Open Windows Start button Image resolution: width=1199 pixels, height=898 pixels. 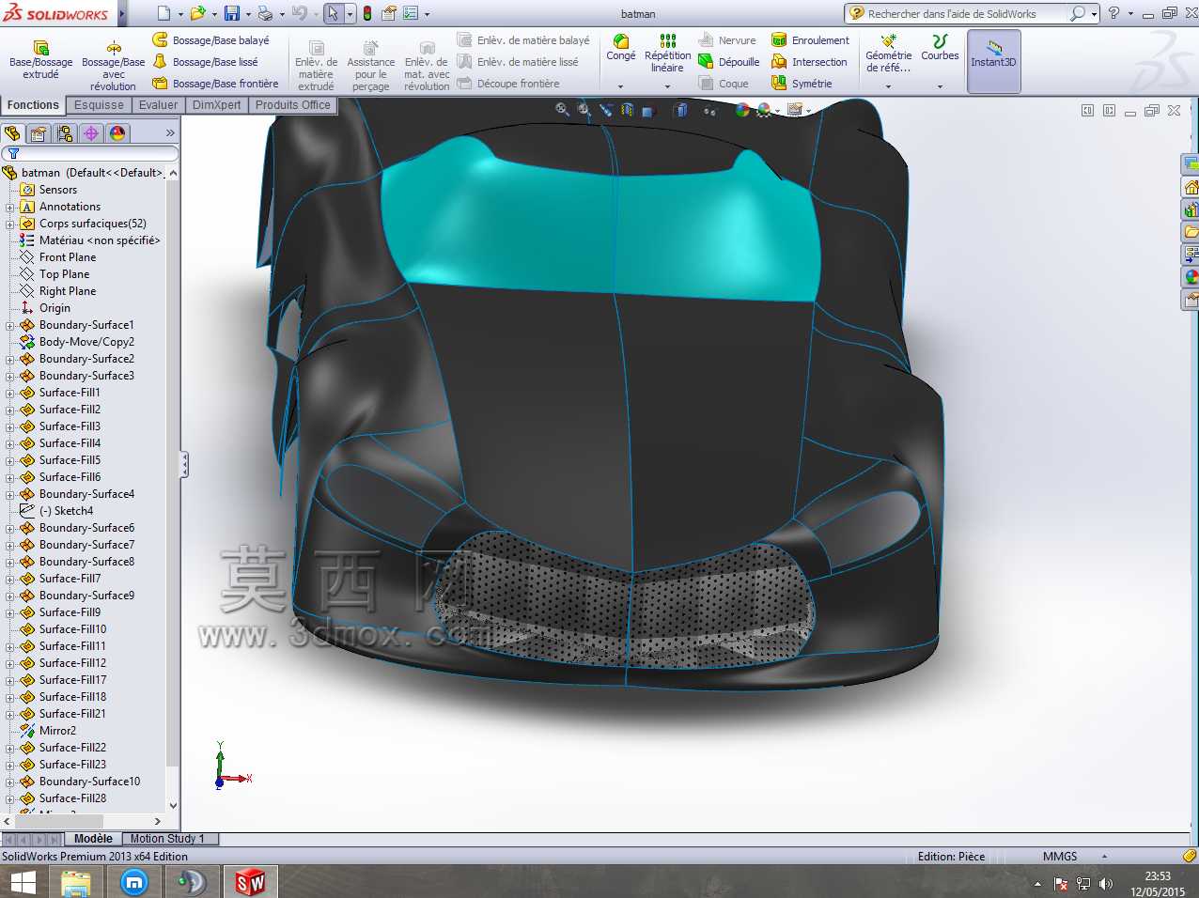point(23,882)
